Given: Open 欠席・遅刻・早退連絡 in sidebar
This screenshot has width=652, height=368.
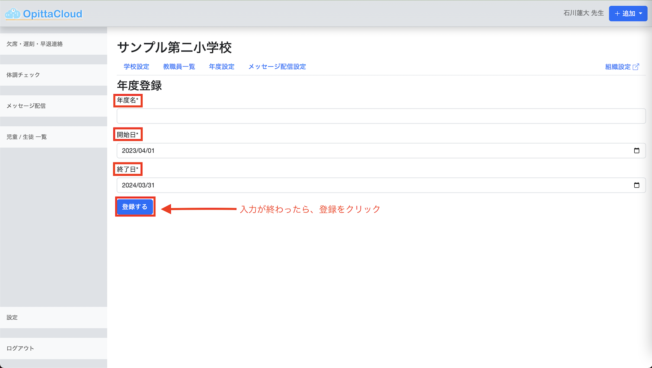Looking at the screenshot, I should (x=53, y=44).
